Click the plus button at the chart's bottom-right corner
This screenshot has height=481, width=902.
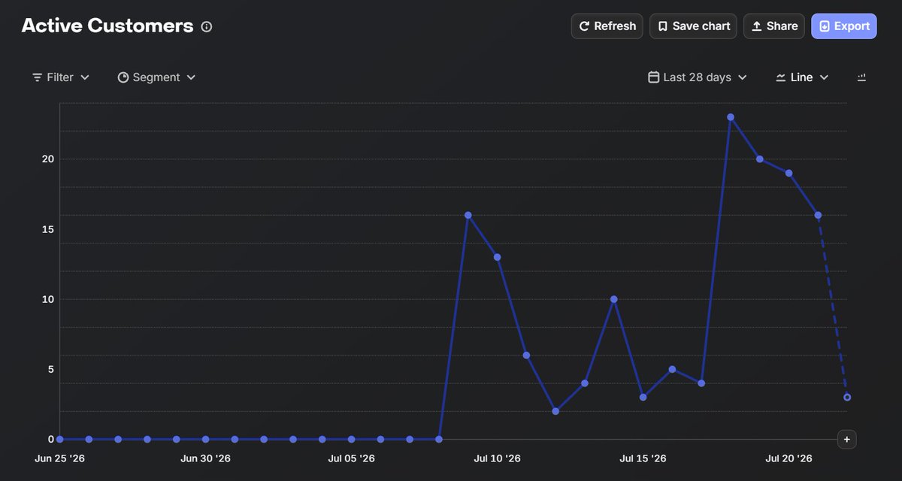[x=847, y=439]
